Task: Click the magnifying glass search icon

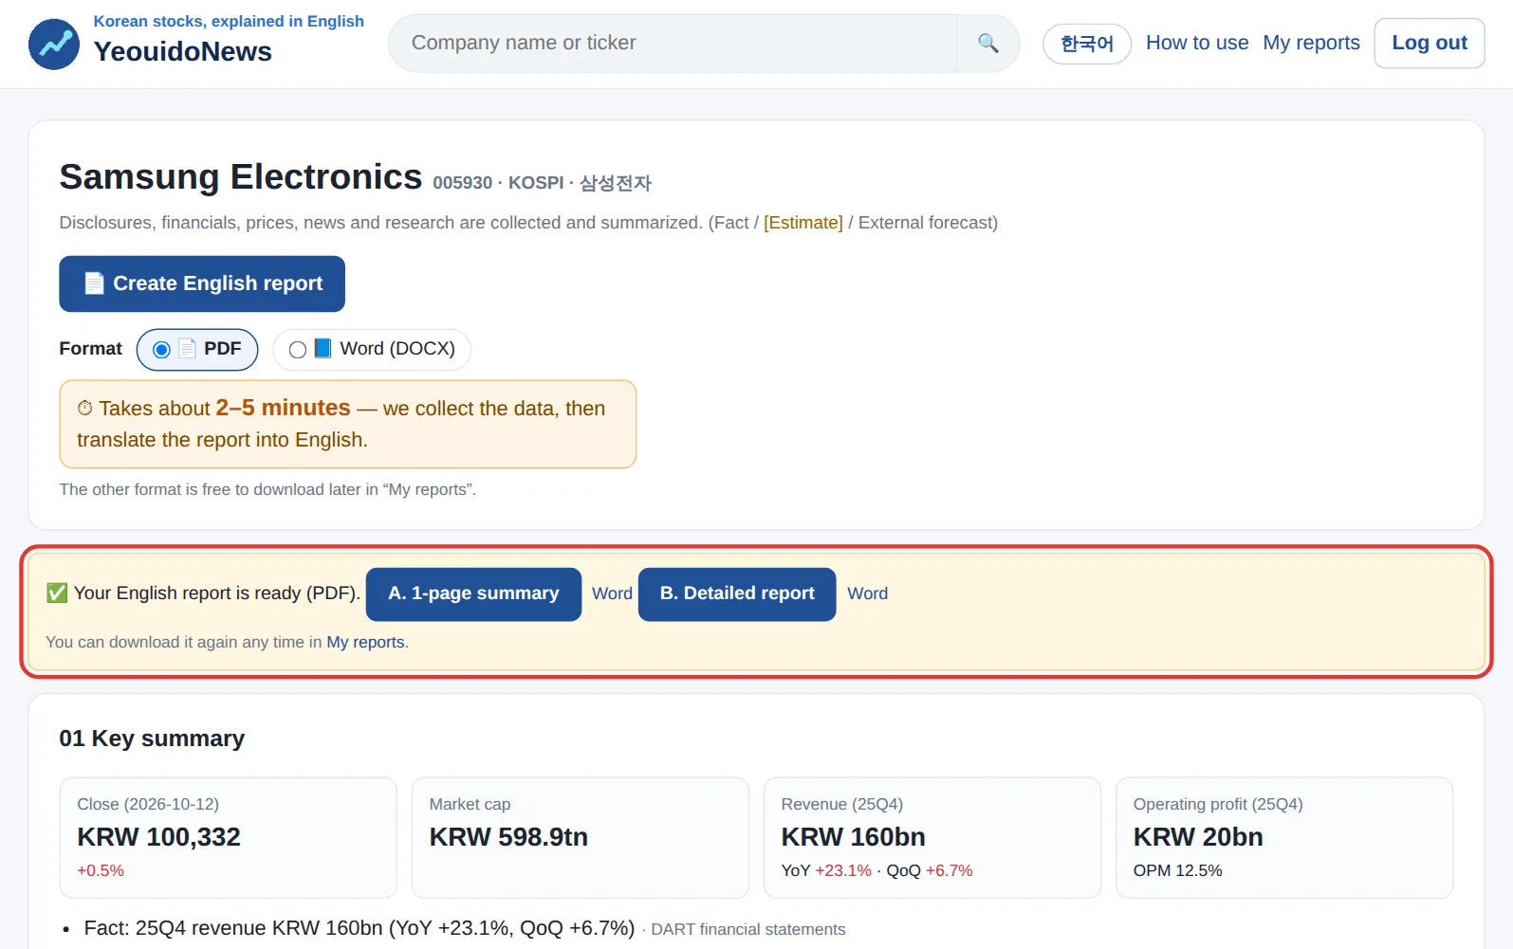Action: pyautogui.click(x=987, y=44)
